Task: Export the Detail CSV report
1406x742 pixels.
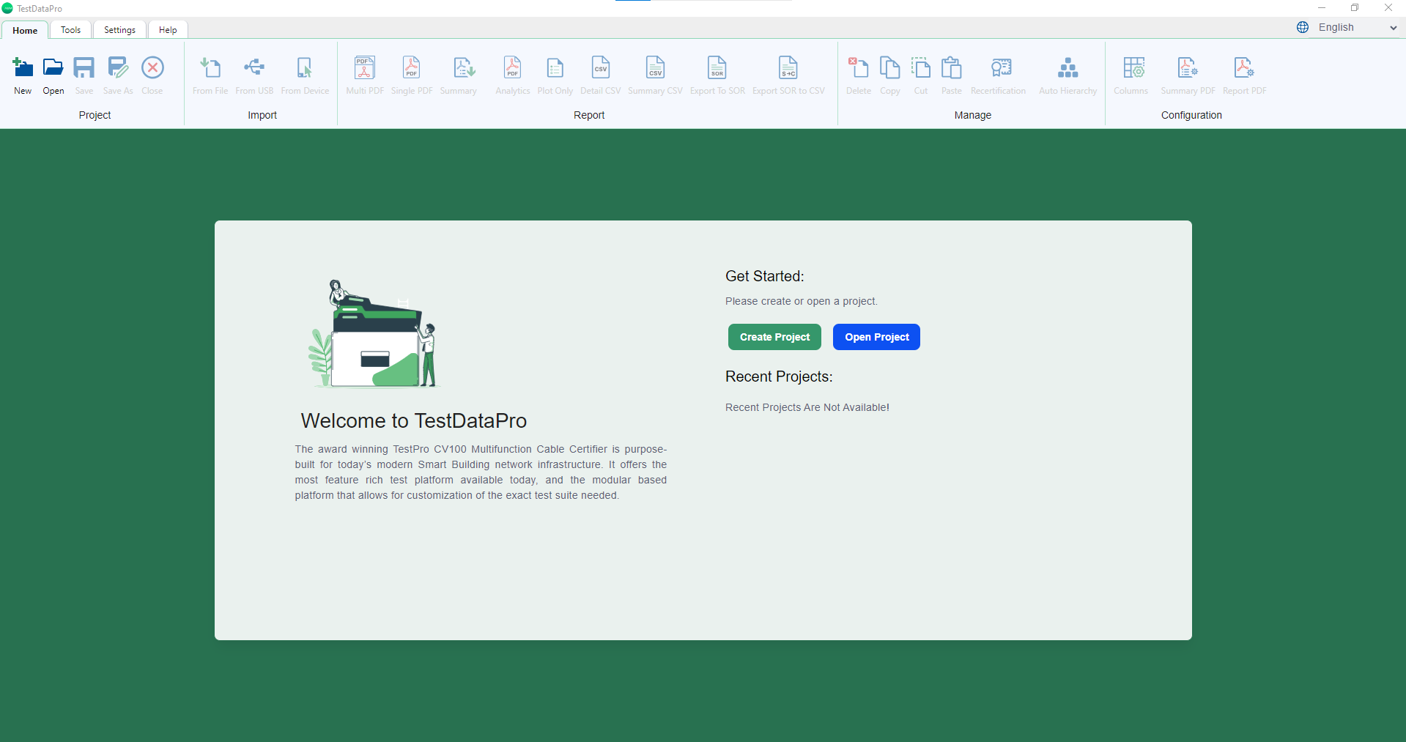Action: (x=601, y=68)
